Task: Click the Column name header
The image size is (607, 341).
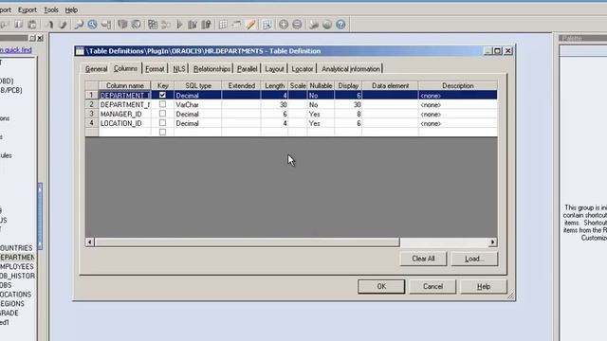Action: 124,86
